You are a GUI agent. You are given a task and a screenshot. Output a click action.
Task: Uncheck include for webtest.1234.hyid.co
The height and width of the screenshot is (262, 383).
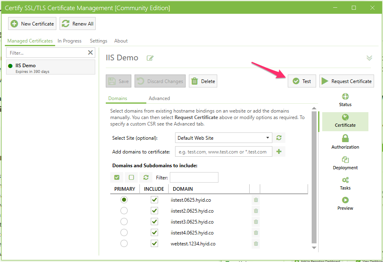[154, 243]
